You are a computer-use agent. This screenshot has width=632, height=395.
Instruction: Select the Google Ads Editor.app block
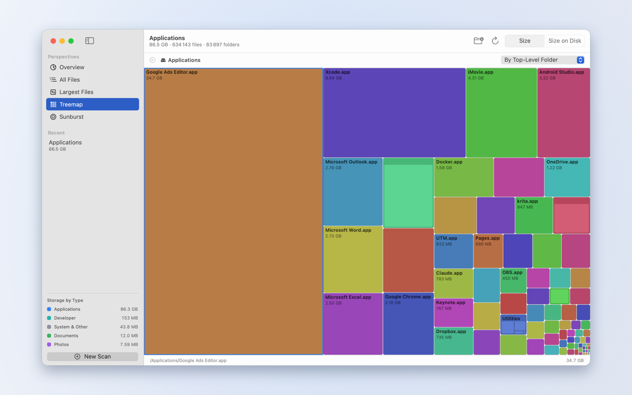233,211
